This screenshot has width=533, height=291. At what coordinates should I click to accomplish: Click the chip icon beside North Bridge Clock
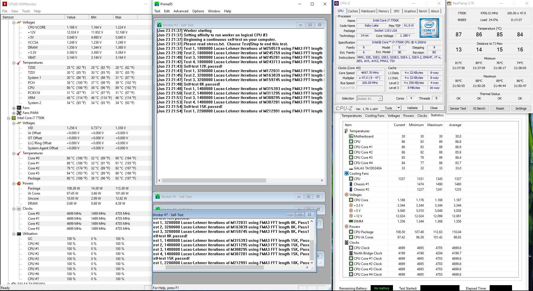(x=351, y=253)
